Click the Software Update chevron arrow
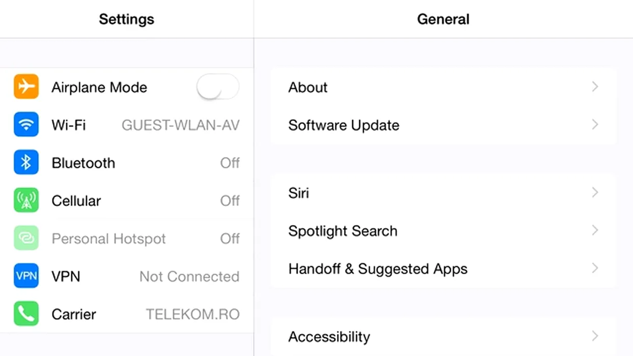The width and height of the screenshot is (633, 356). pos(595,125)
